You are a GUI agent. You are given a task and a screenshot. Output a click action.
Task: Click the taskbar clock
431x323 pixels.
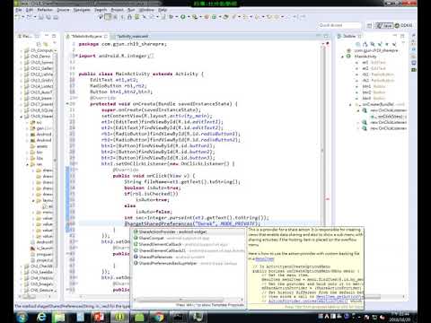pyautogui.click(x=400, y=317)
